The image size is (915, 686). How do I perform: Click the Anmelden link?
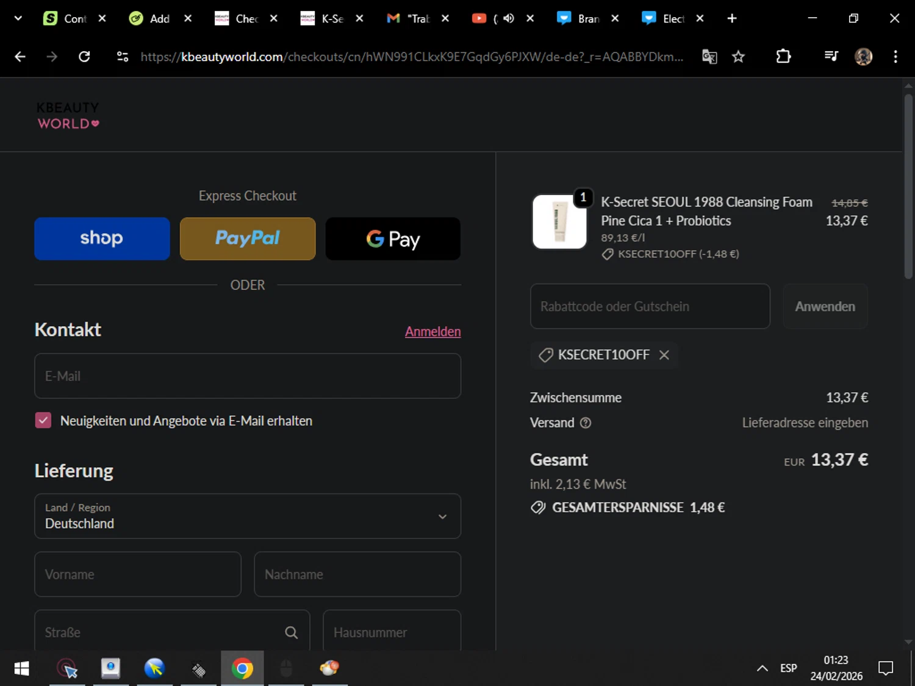point(432,331)
